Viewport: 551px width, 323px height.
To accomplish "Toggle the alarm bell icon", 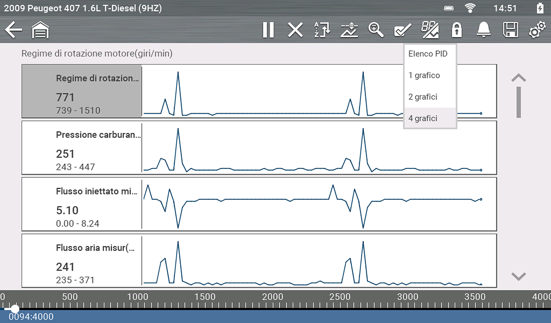I will click(483, 30).
